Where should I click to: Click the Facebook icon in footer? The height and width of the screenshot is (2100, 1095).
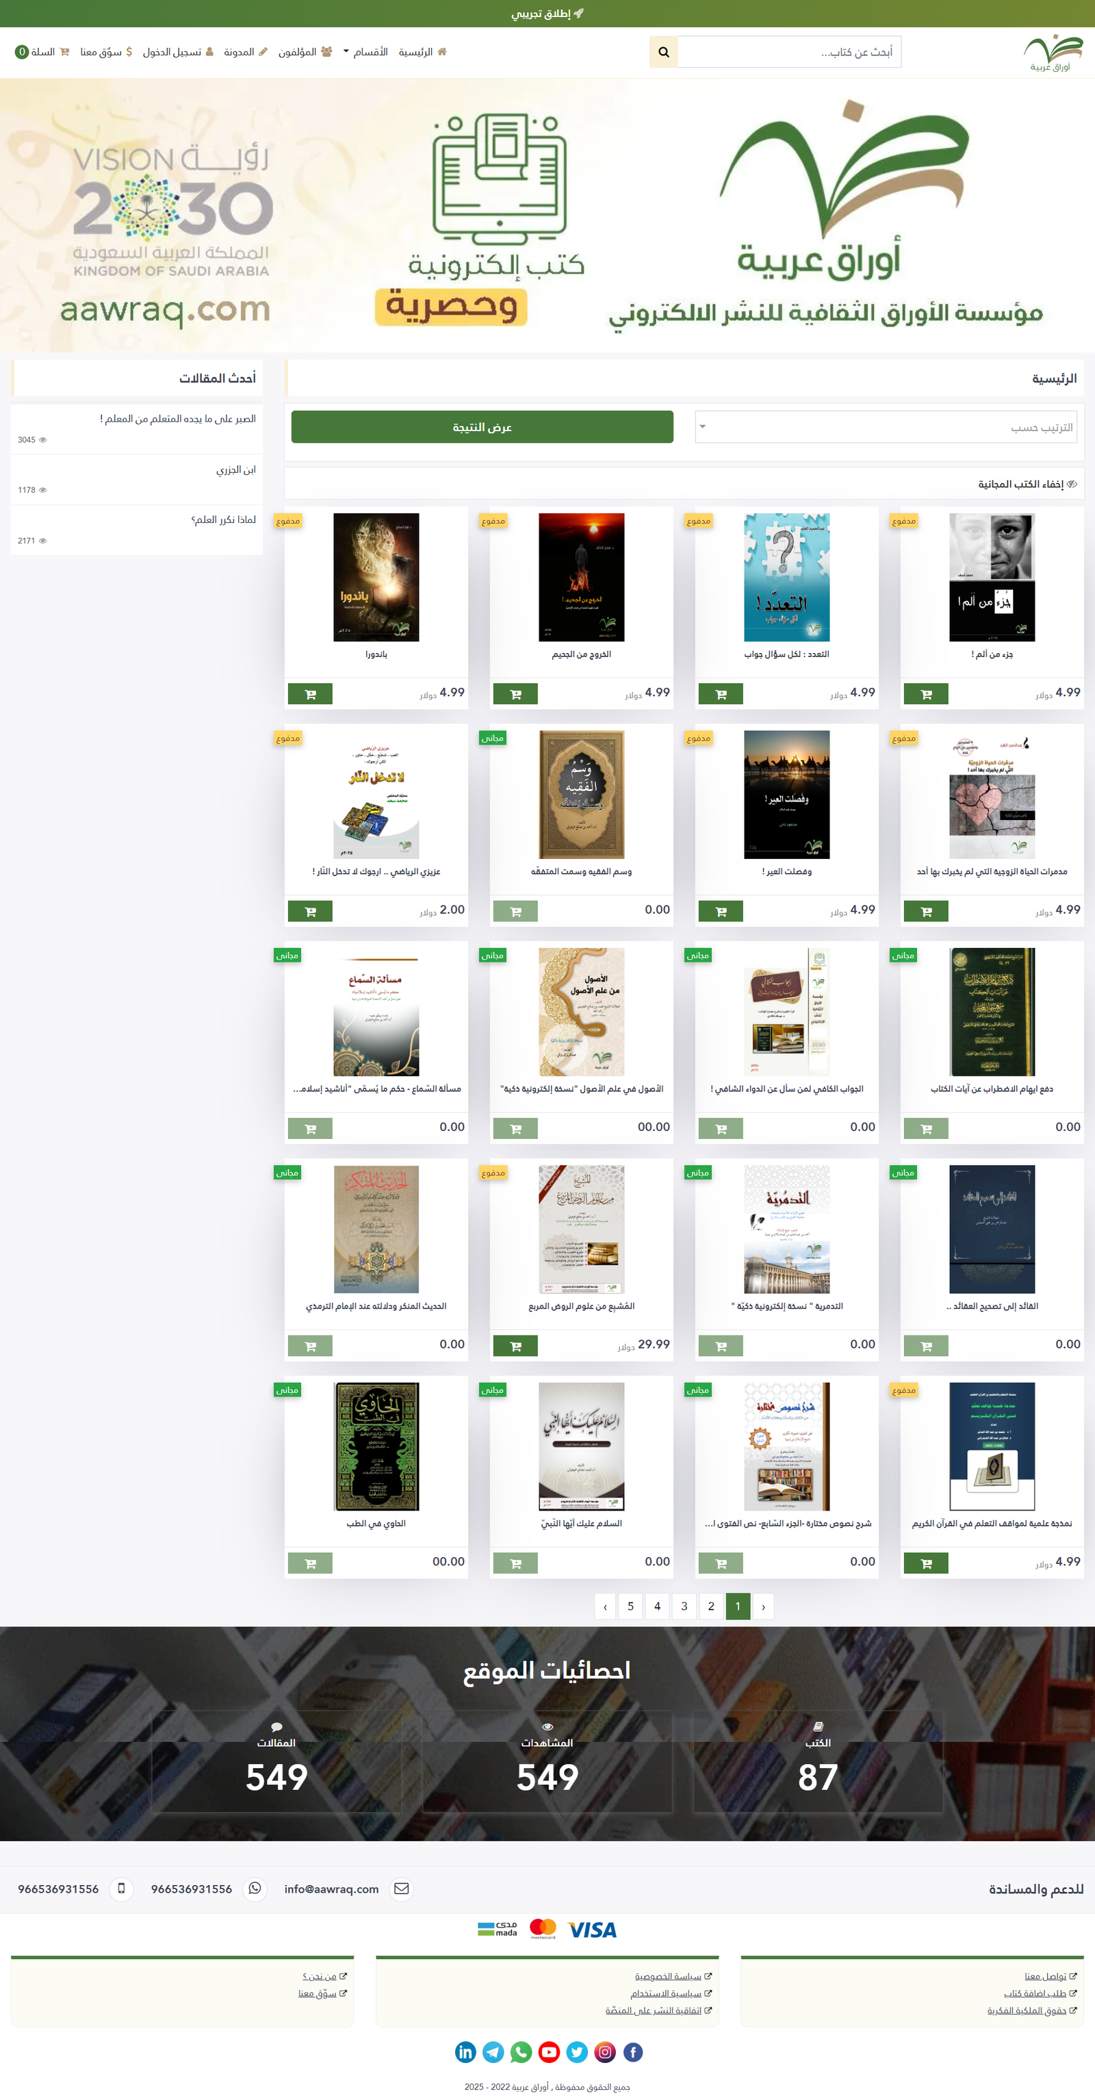[x=632, y=2051]
